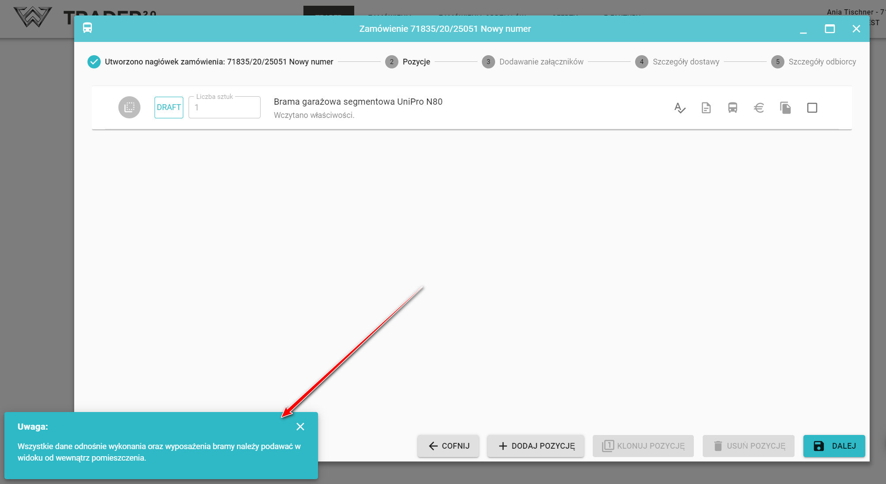Image resolution: width=886 pixels, height=484 pixels.
Task: Click the copy position icon in row
Action: [x=785, y=108]
